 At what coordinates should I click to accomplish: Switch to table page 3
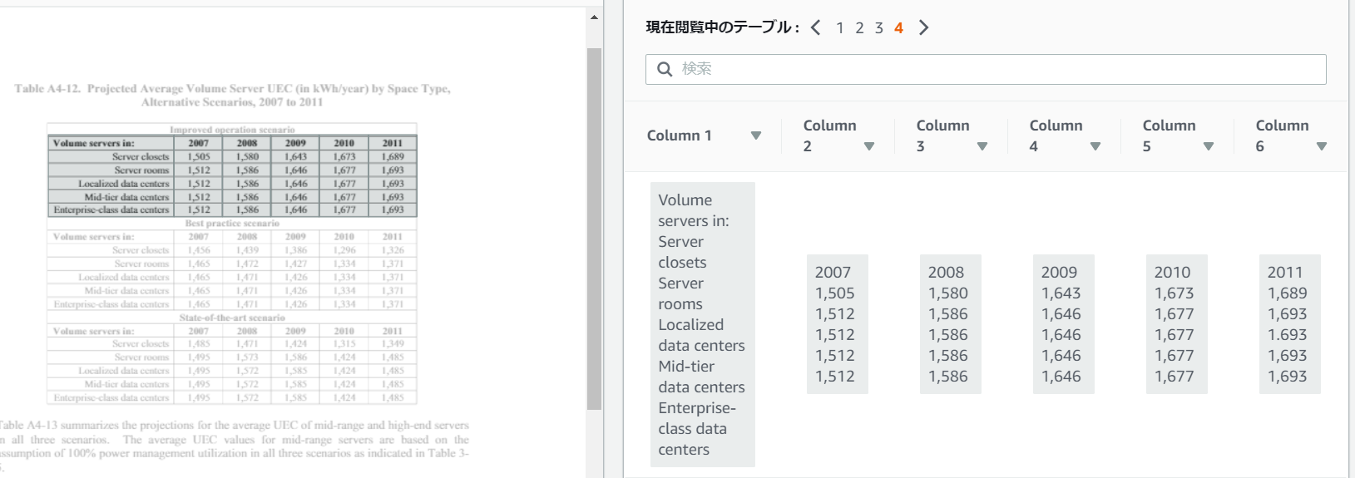tap(879, 28)
